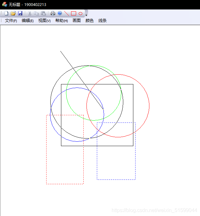Open the 编辑(E) menu
Viewport: 200px width, 216px height.
[x=27, y=21]
